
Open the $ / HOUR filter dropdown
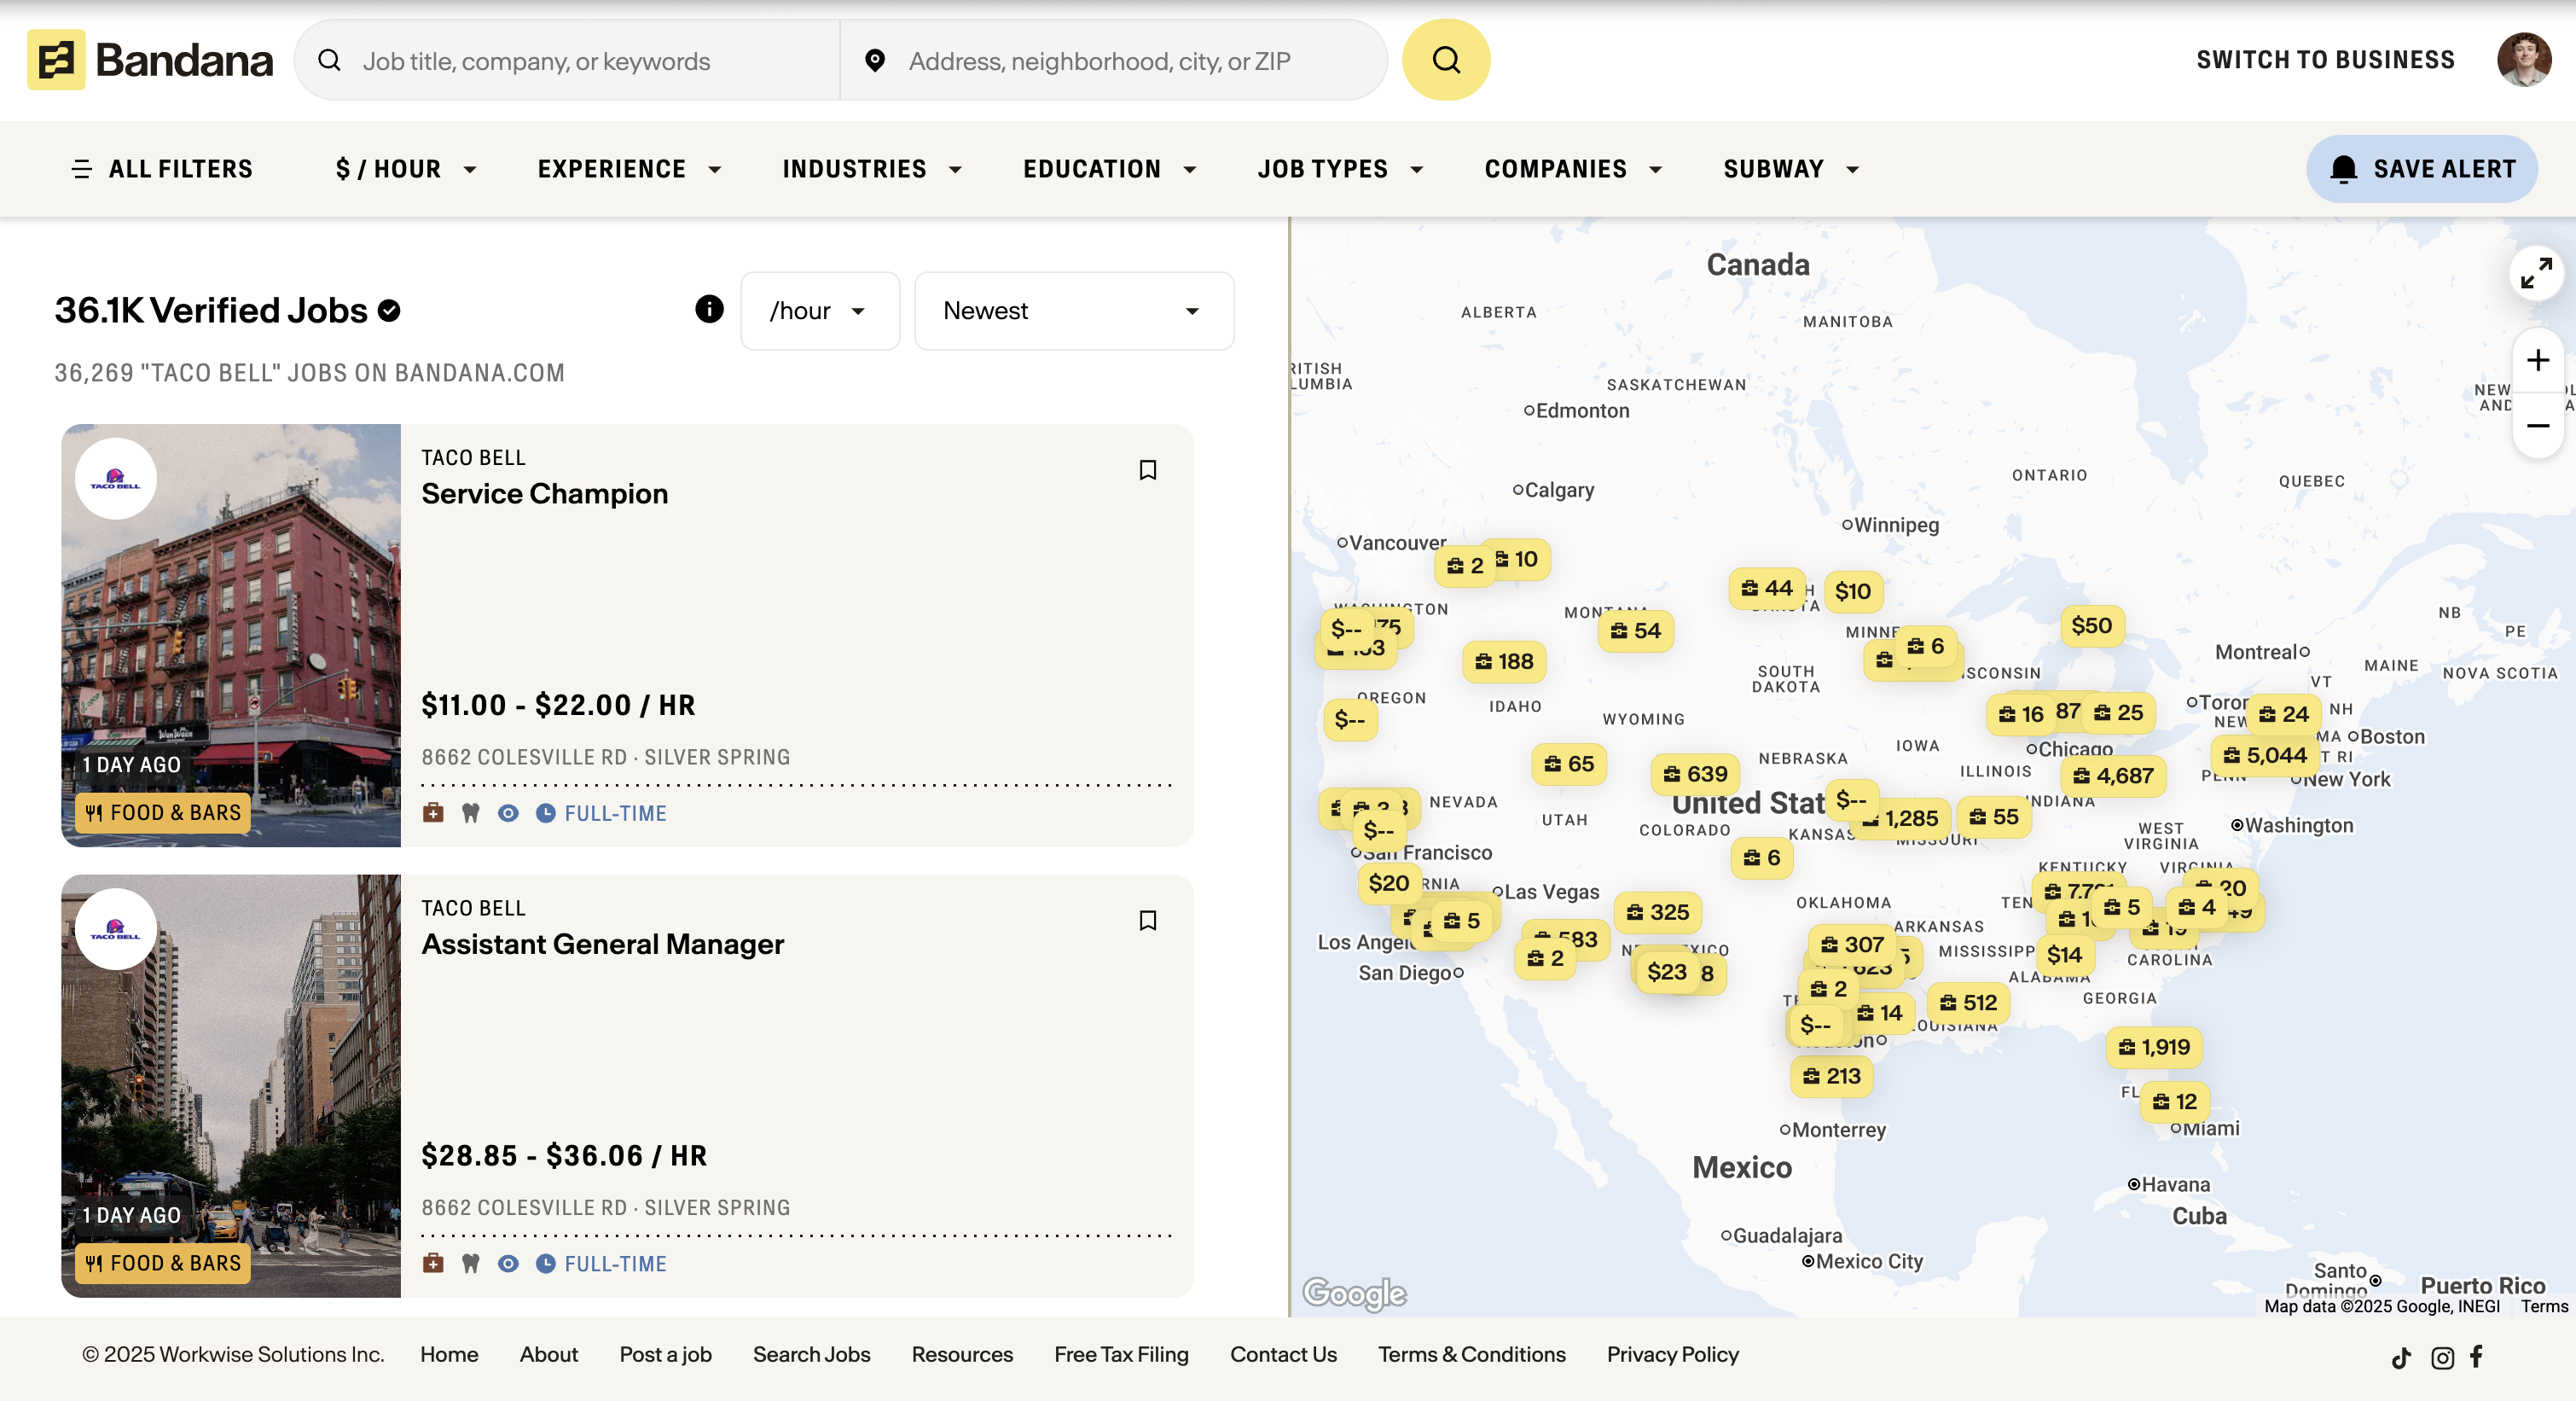(x=406, y=169)
